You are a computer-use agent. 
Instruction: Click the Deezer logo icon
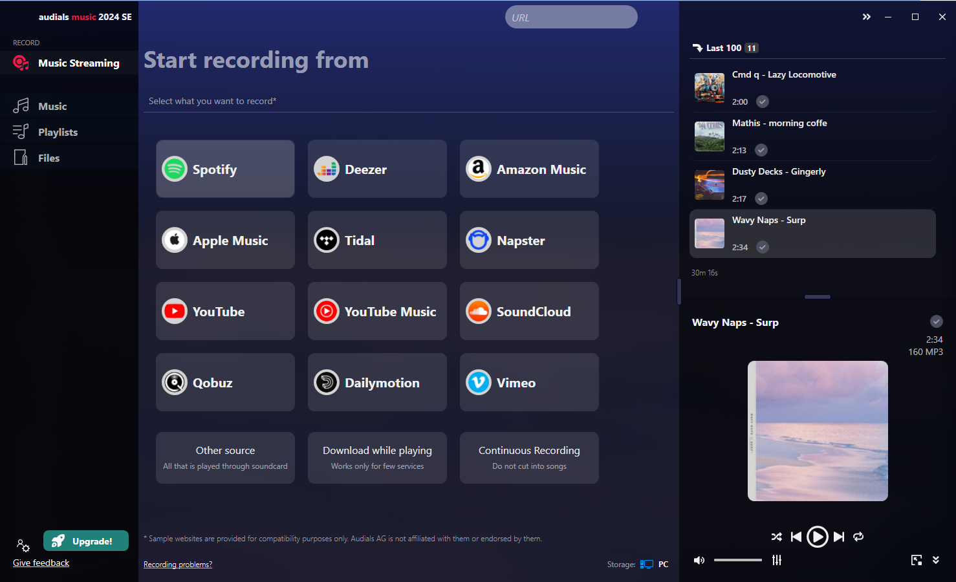point(327,169)
